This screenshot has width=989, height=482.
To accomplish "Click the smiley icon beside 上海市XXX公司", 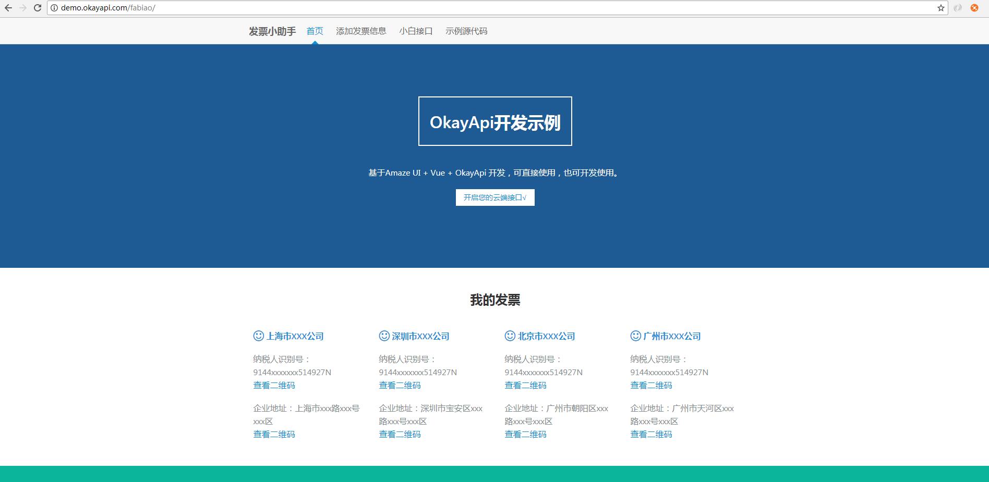I will [x=257, y=336].
